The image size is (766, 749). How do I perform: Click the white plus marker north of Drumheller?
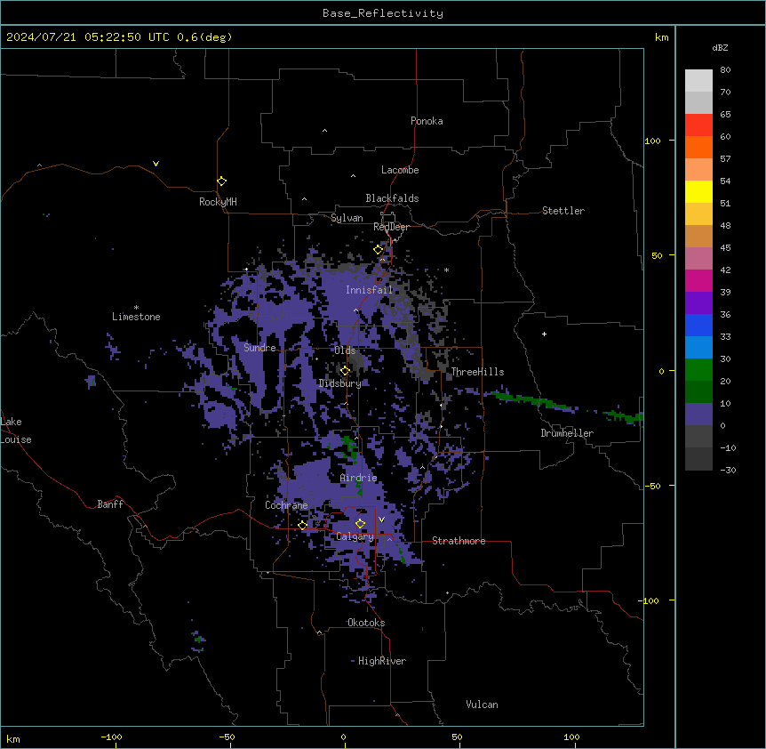coord(544,334)
